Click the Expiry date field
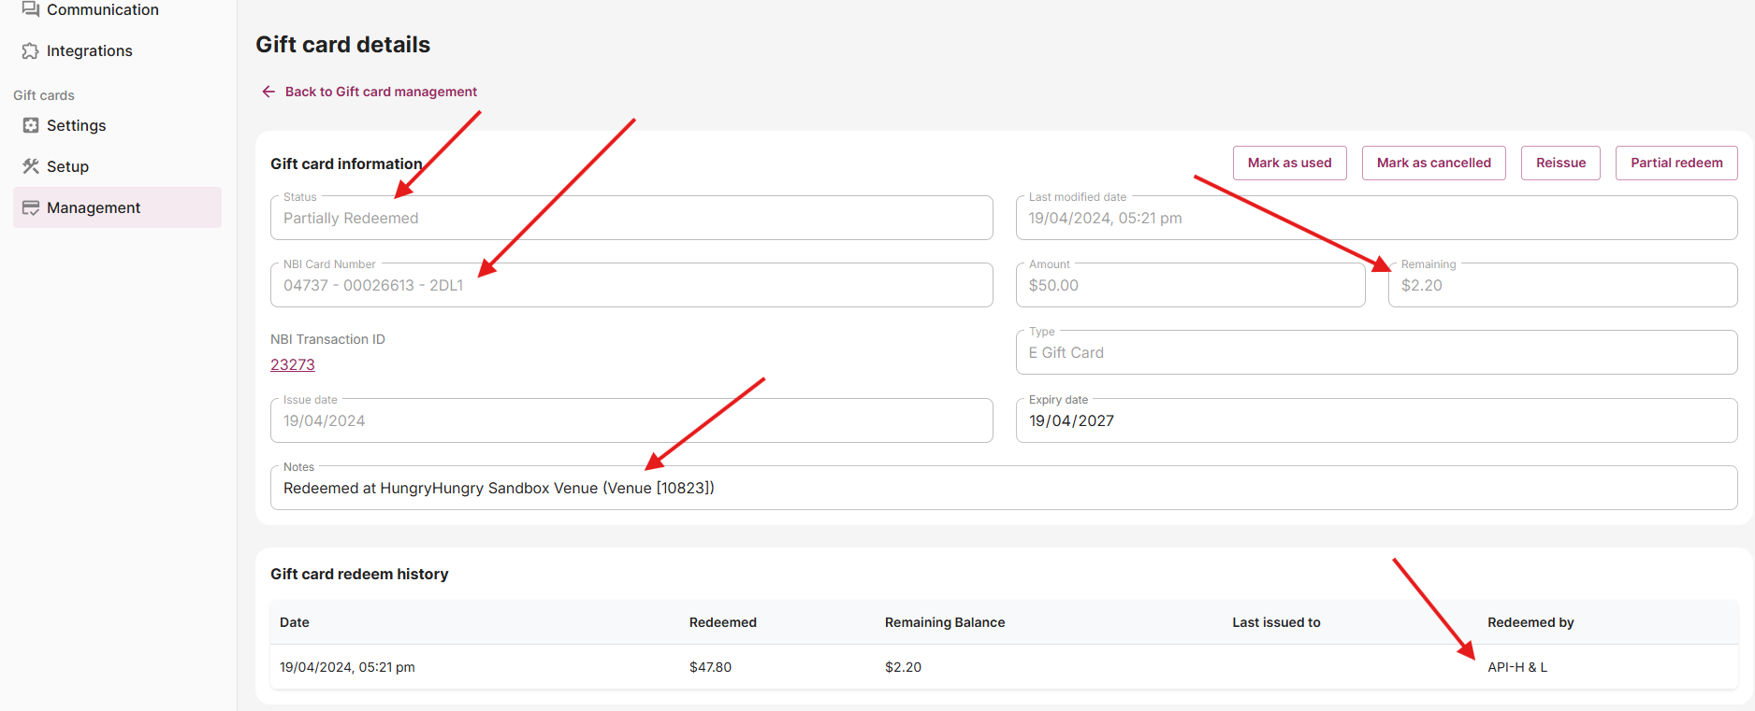This screenshot has height=711, width=1755. click(1375, 421)
